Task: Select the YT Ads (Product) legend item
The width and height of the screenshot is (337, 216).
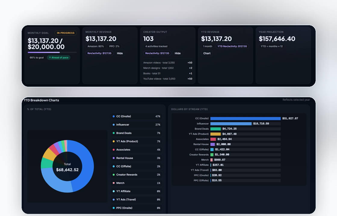Action: coord(137,141)
